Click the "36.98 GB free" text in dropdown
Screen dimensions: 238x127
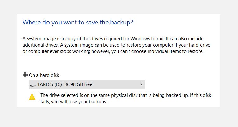point(78,84)
